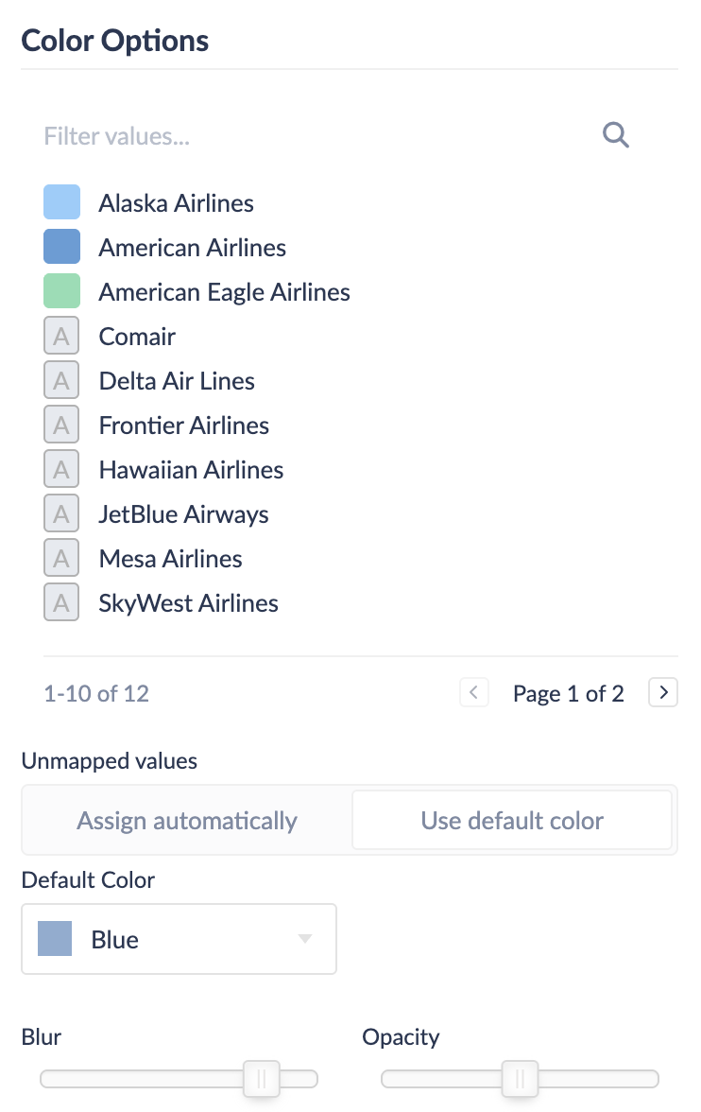Select Assign automatically for unmapped values
701x1112 pixels.
187,821
